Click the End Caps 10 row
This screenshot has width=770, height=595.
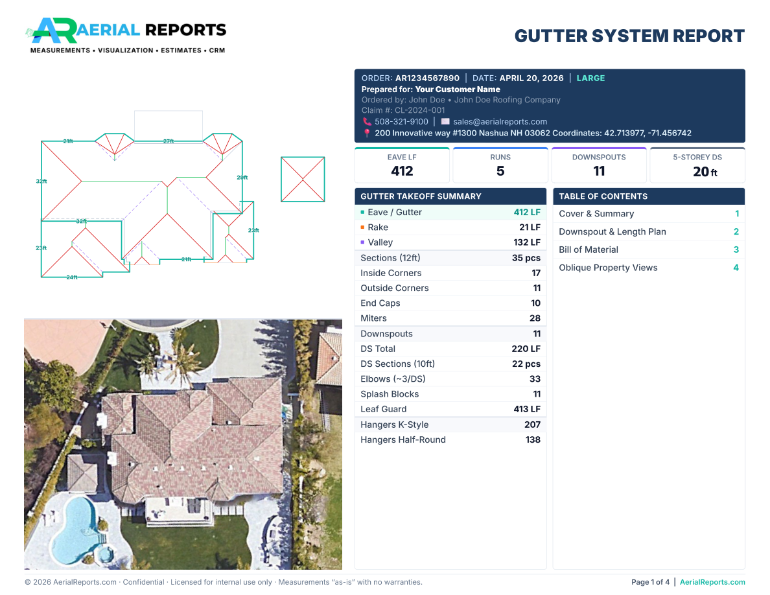click(x=450, y=303)
